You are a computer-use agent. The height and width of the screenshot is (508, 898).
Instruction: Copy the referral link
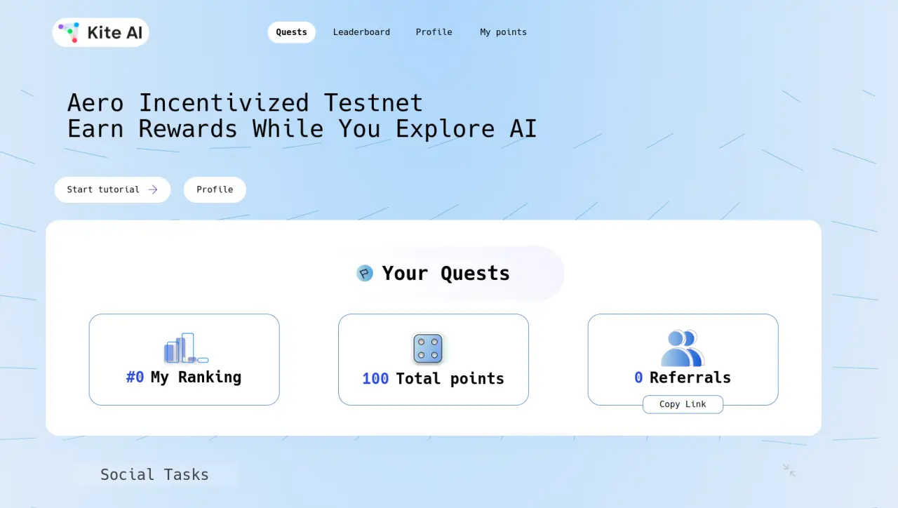coord(683,404)
